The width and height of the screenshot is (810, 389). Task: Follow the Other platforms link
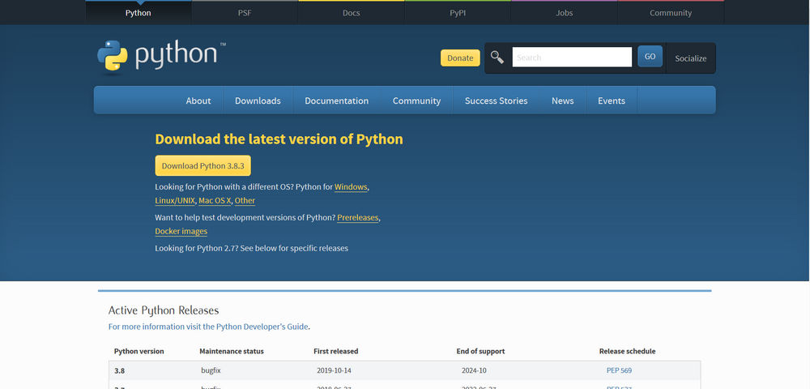pyautogui.click(x=245, y=200)
